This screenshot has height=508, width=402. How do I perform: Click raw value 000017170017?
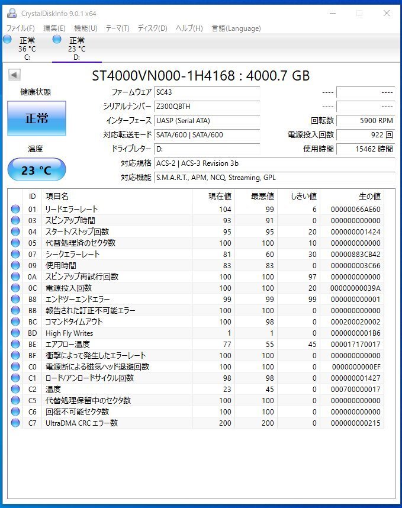[x=355, y=345]
